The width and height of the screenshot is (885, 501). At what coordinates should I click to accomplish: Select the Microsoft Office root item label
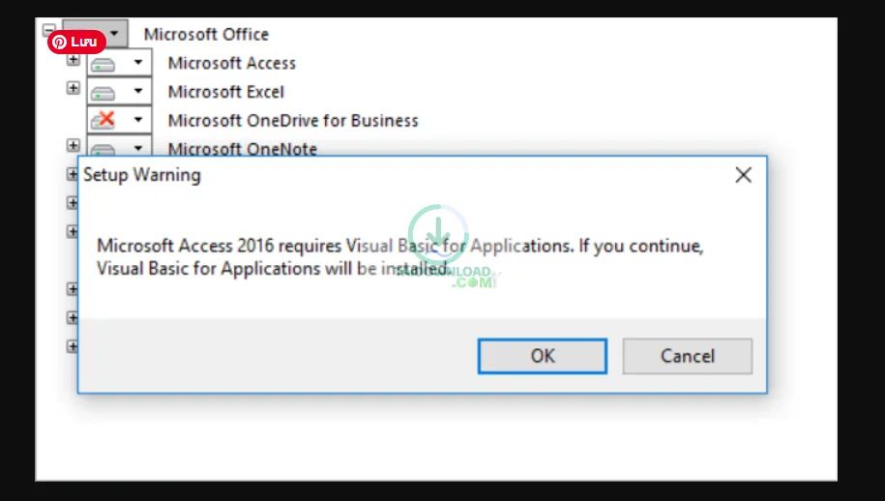[x=206, y=35]
